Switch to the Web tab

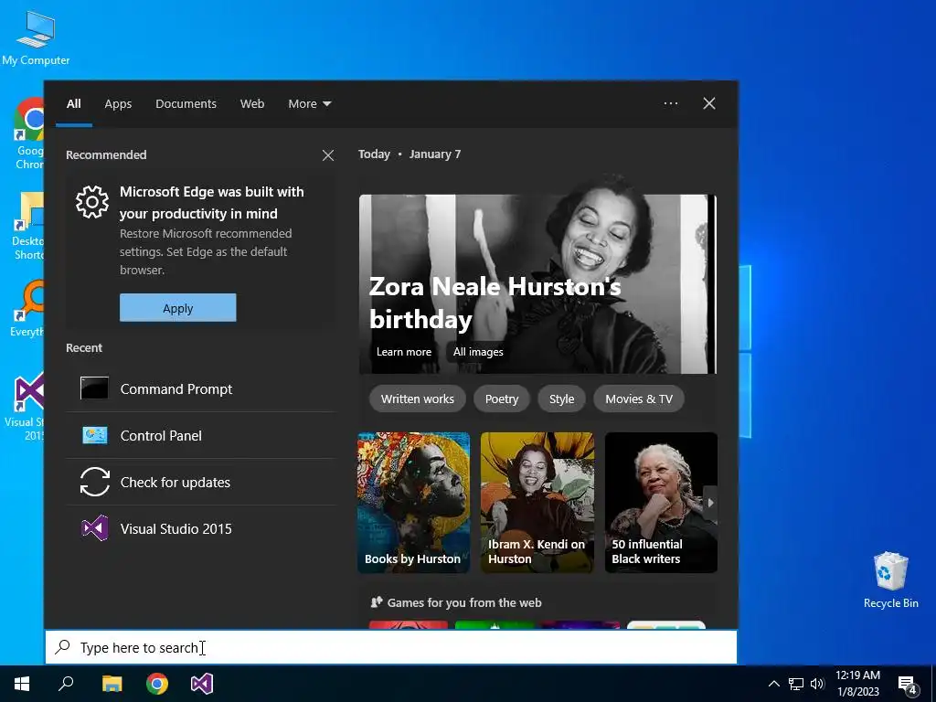252,104
